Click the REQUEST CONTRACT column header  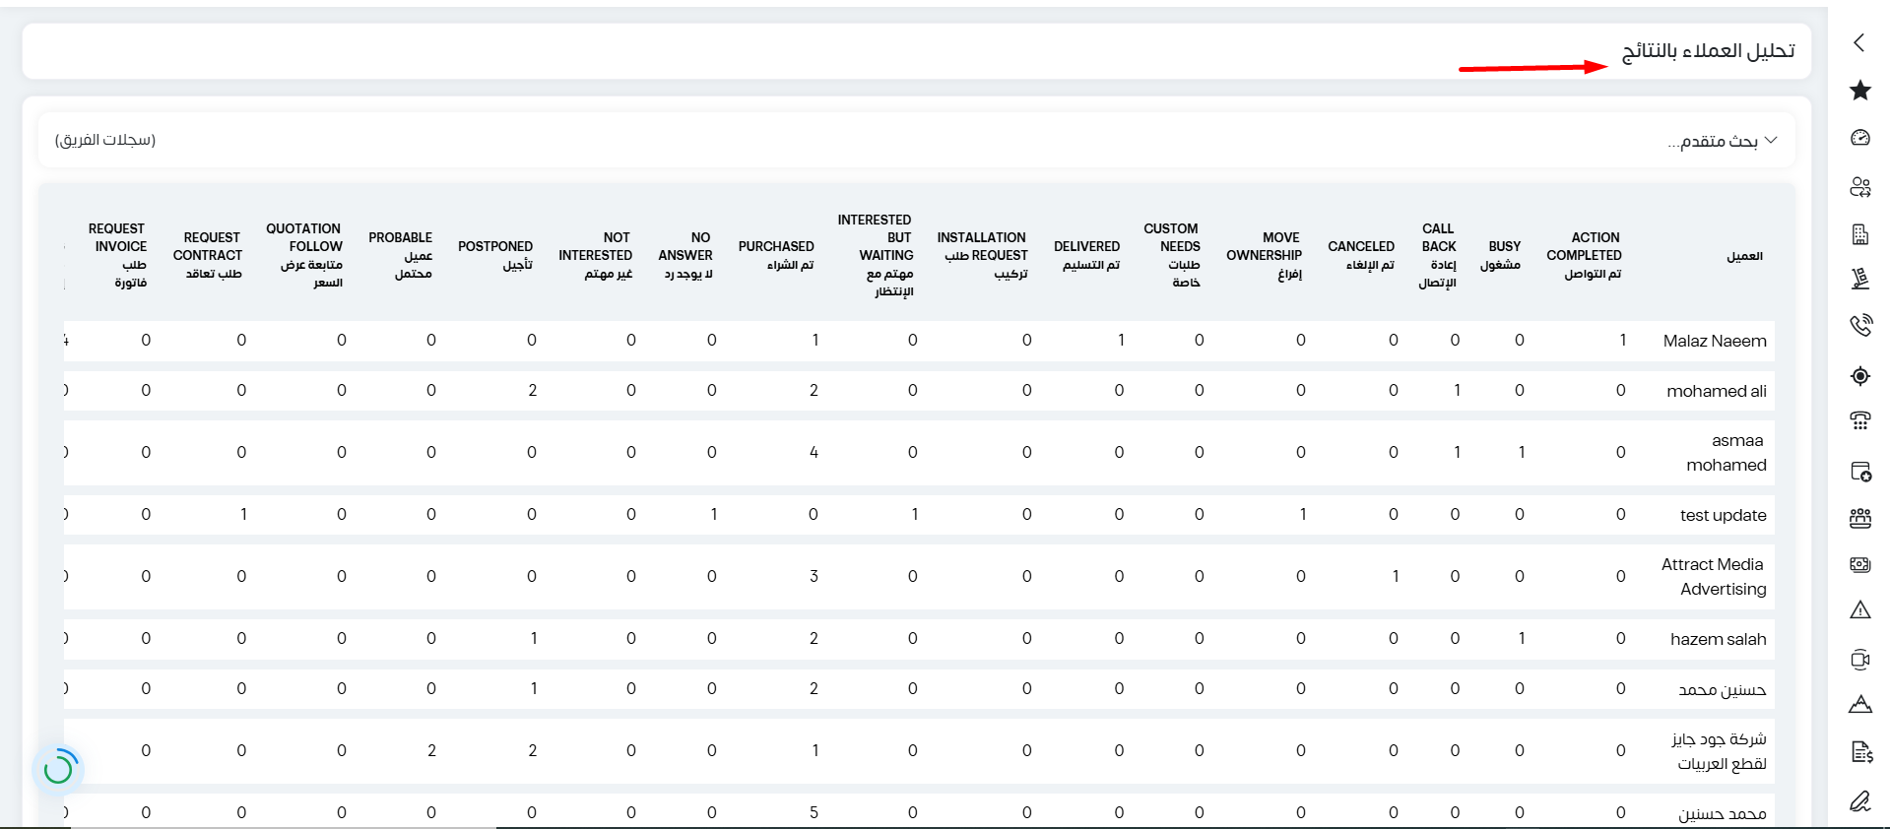pos(207,255)
